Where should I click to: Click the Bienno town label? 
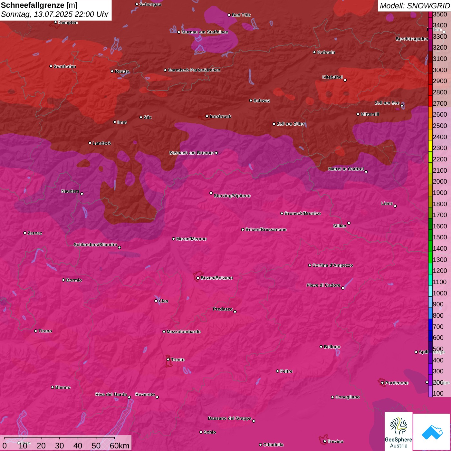point(62,387)
